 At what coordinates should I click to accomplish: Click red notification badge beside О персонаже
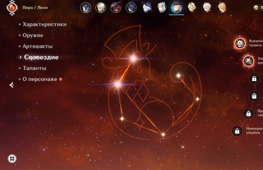point(61,79)
